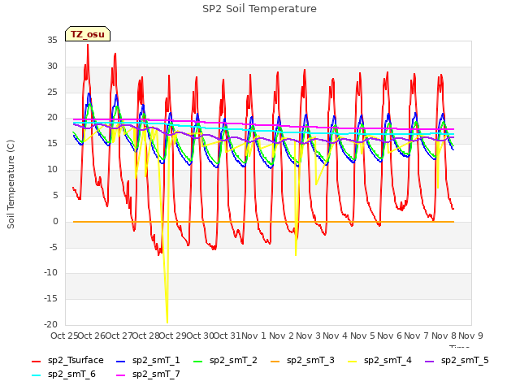Click the Oct 28 x-axis tick label
Viewport: 520px width, 390px height.
[x=146, y=336]
